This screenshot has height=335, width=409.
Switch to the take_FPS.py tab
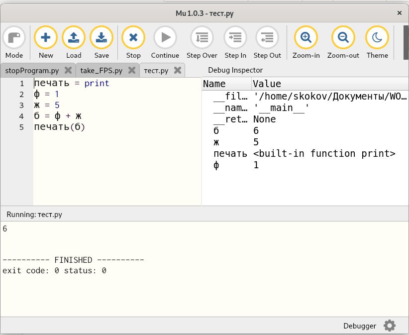101,70
